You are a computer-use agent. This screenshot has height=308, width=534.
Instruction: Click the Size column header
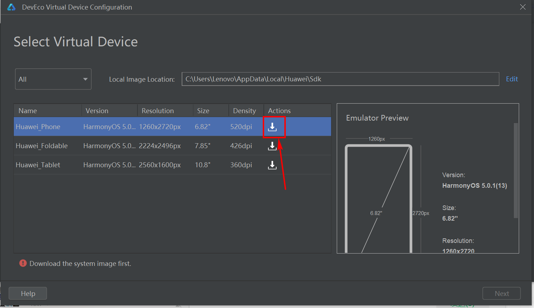coord(203,111)
